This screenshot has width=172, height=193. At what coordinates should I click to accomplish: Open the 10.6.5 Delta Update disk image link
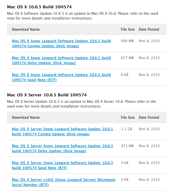point(61,60)
